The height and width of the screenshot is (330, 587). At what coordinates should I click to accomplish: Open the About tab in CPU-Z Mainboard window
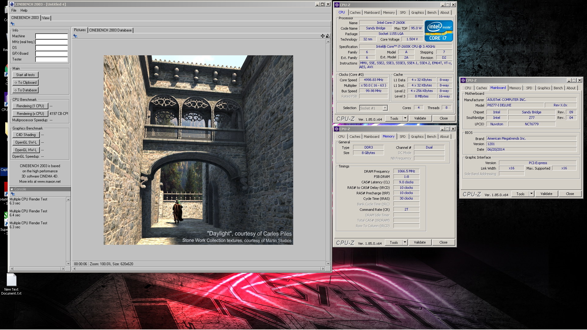tap(571, 88)
